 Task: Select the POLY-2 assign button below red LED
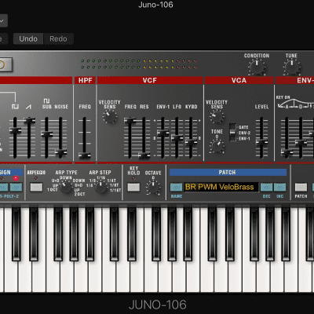pyautogui.click(x=16, y=188)
